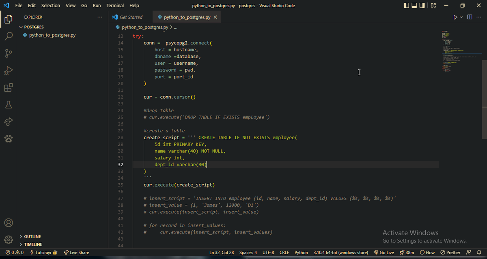Open the Help menu

(x=134, y=5)
